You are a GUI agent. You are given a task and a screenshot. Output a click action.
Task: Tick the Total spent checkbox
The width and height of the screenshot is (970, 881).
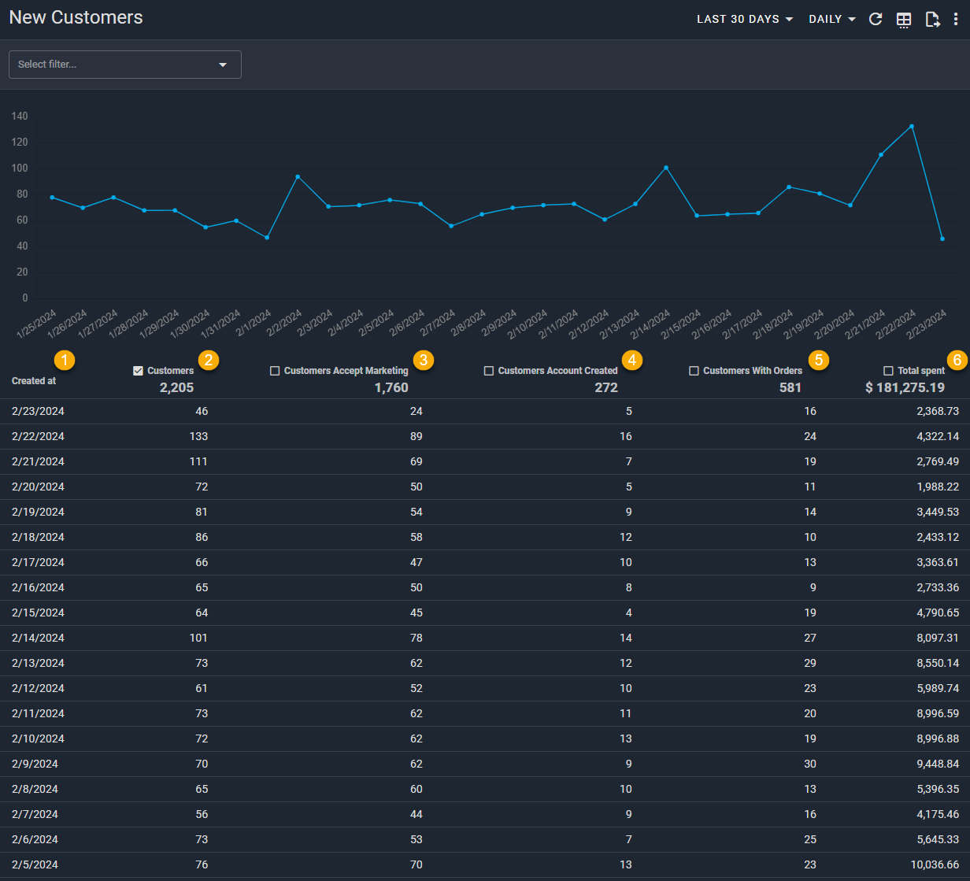(888, 371)
